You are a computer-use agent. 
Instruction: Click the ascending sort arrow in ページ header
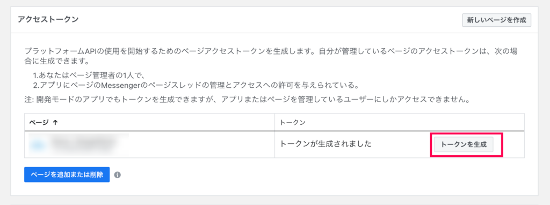click(54, 123)
